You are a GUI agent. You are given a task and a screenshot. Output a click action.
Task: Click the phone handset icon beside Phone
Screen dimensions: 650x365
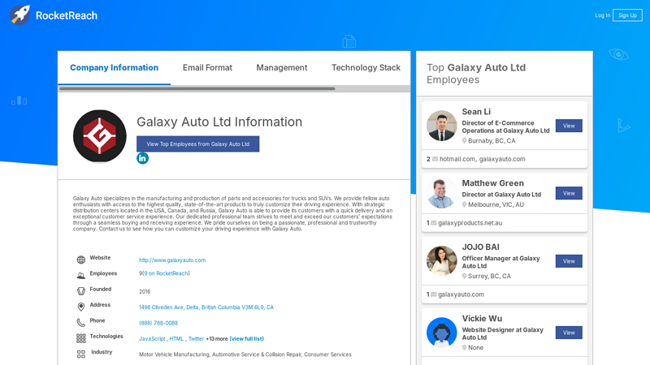80,322
